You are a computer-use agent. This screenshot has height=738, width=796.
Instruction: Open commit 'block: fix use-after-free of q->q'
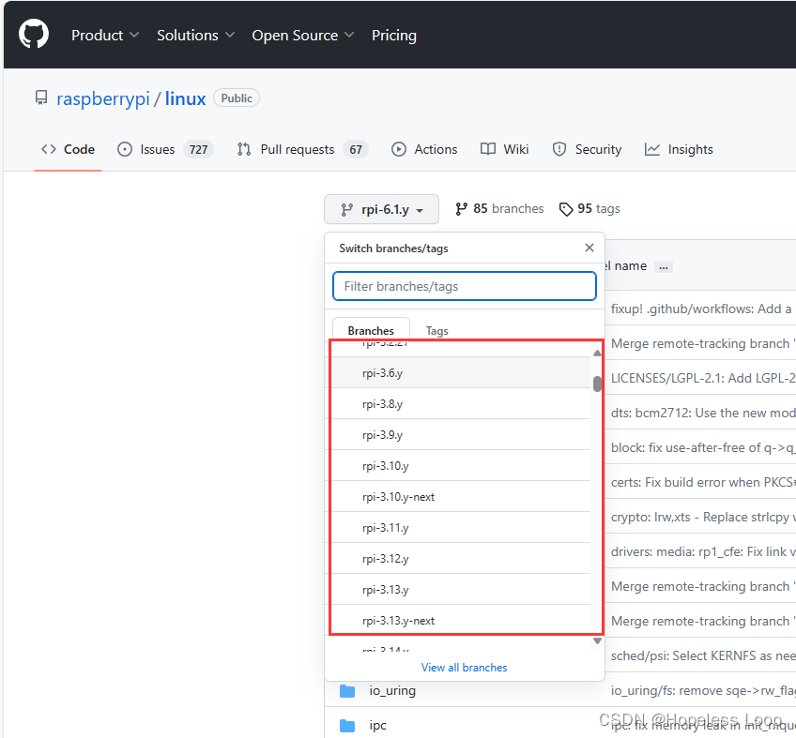702,447
